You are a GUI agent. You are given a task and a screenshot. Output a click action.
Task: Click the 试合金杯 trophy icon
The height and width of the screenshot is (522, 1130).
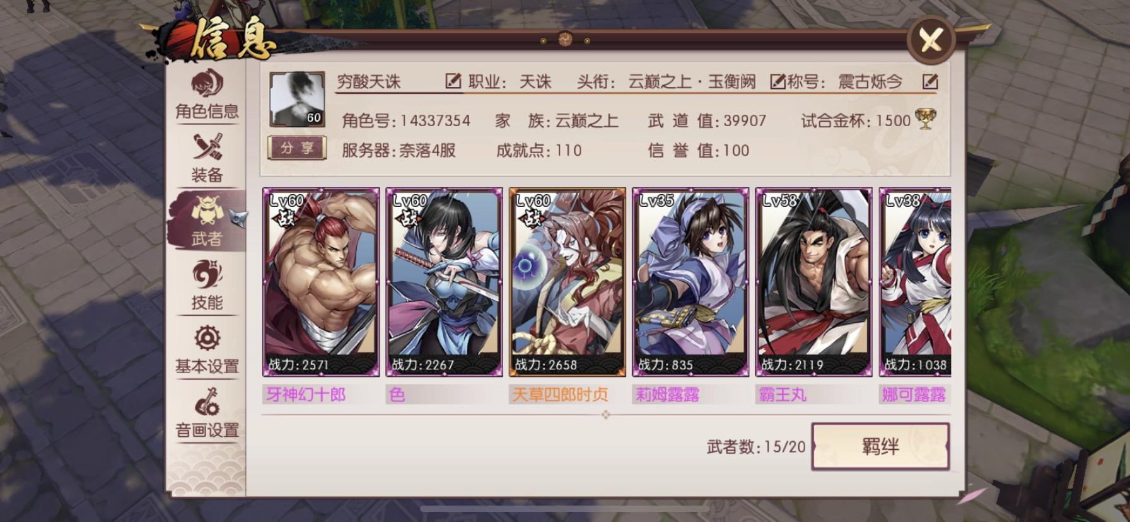tap(925, 119)
